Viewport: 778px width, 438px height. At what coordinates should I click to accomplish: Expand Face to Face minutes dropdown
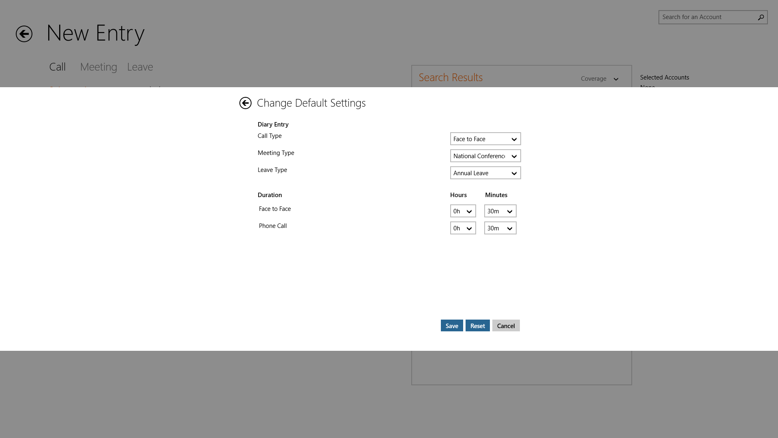click(x=500, y=211)
